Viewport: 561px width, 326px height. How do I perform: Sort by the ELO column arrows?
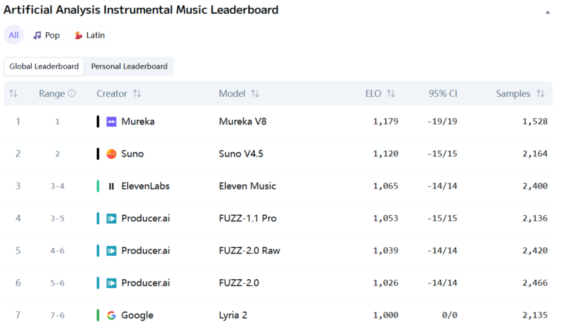click(x=391, y=94)
